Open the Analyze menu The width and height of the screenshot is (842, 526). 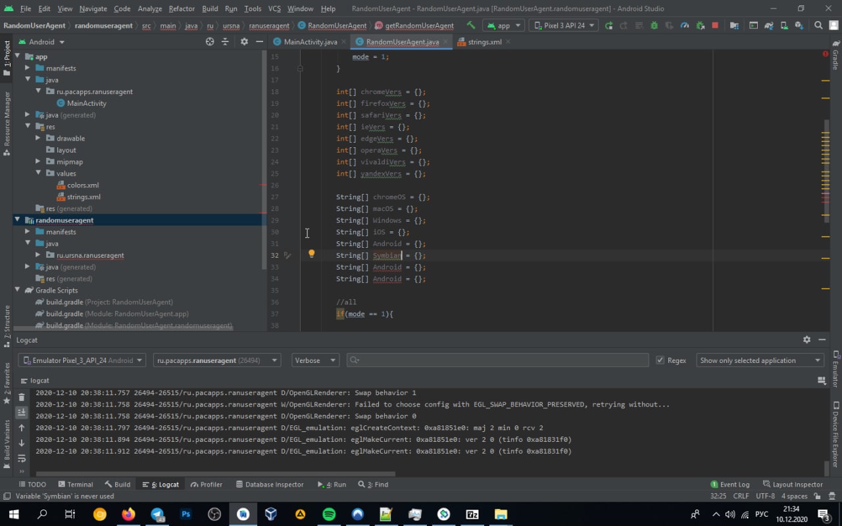pyautogui.click(x=150, y=9)
